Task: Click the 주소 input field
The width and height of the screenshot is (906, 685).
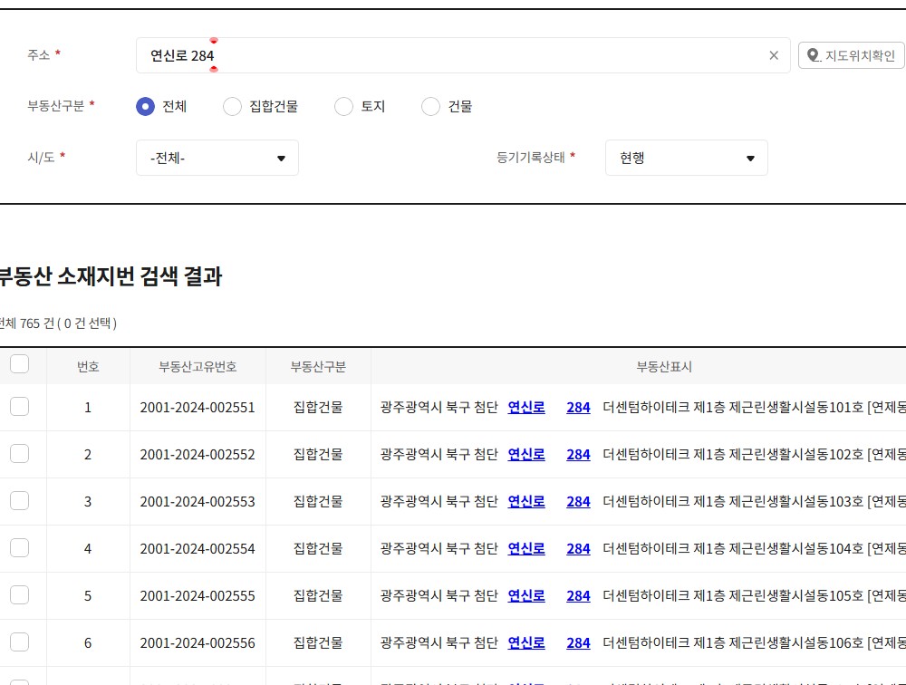Action: pos(453,55)
